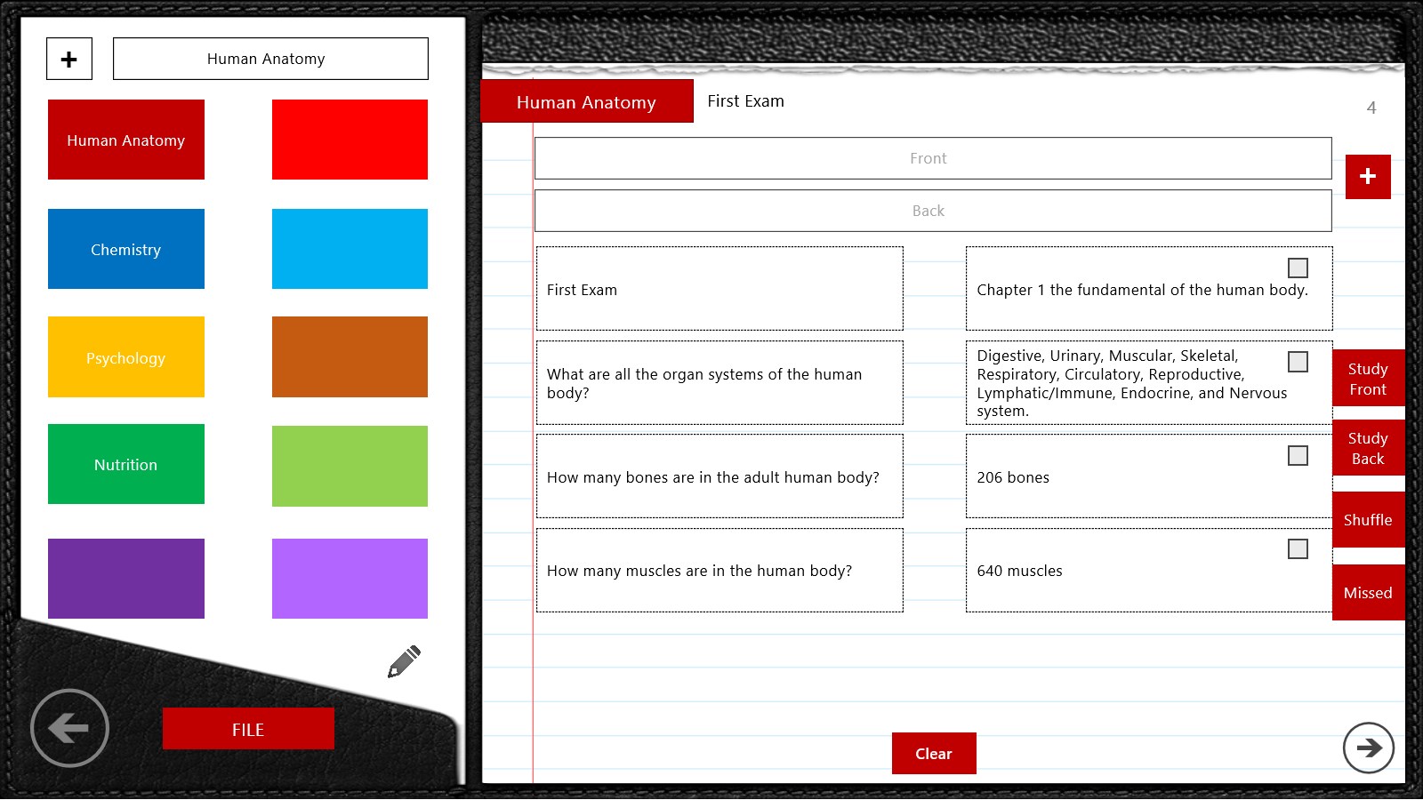Add new subject with black plus button
1423x800 pixels.
point(69,60)
